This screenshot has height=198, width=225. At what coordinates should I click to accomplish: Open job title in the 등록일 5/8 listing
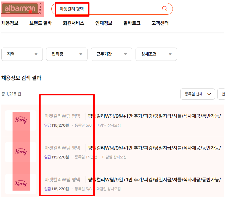tap(154, 179)
